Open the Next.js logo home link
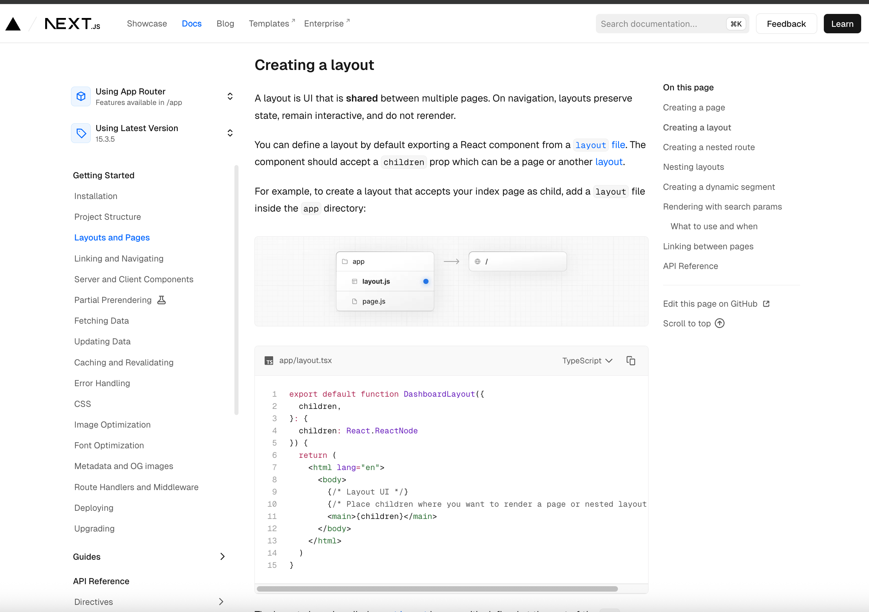This screenshot has width=869, height=612. pos(72,24)
